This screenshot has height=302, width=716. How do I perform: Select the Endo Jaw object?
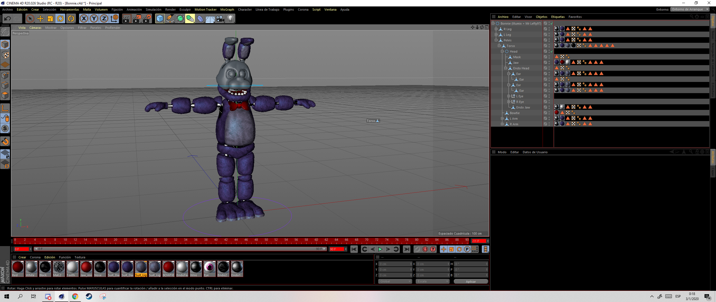coord(523,107)
